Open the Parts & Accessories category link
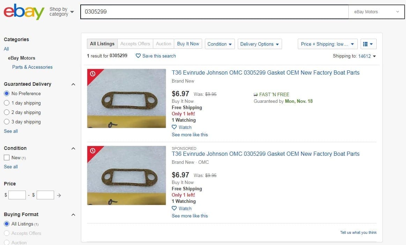The image size is (406, 245). pyautogui.click(x=32, y=67)
